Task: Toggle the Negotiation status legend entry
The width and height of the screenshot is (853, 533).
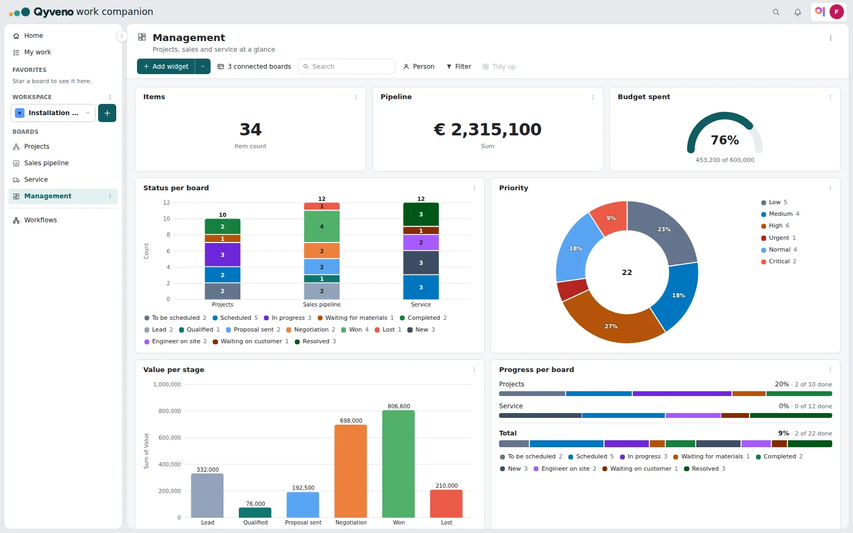Action: click(x=311, y=330)
